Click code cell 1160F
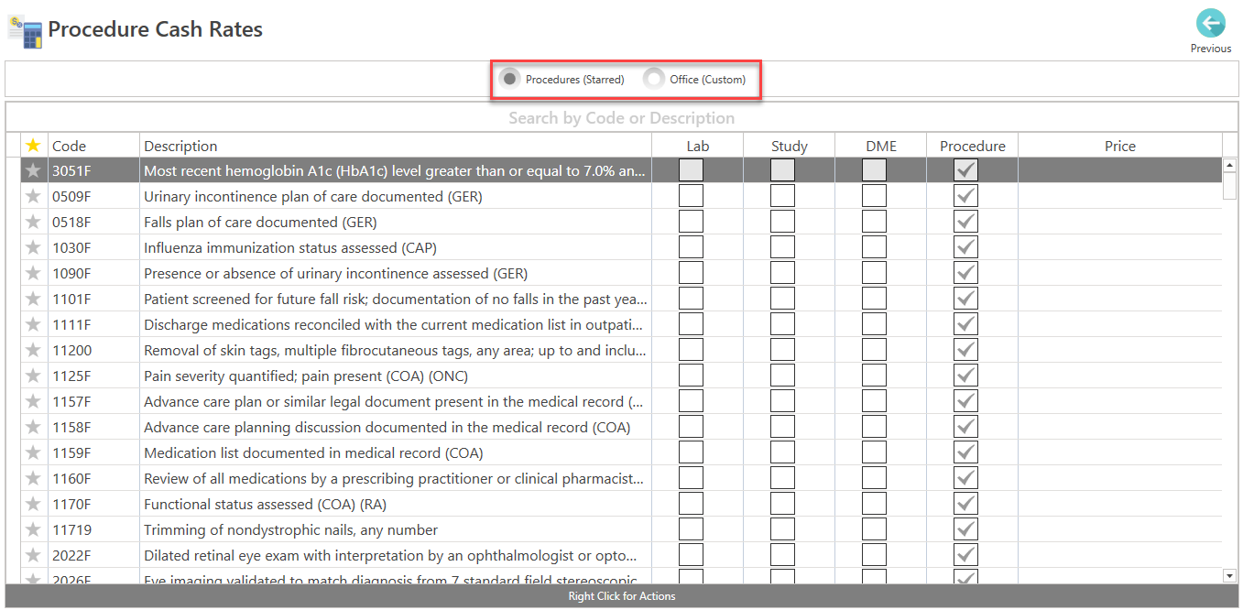The height and width of the screenshot is (610, 1243). [x=93, y=478]
